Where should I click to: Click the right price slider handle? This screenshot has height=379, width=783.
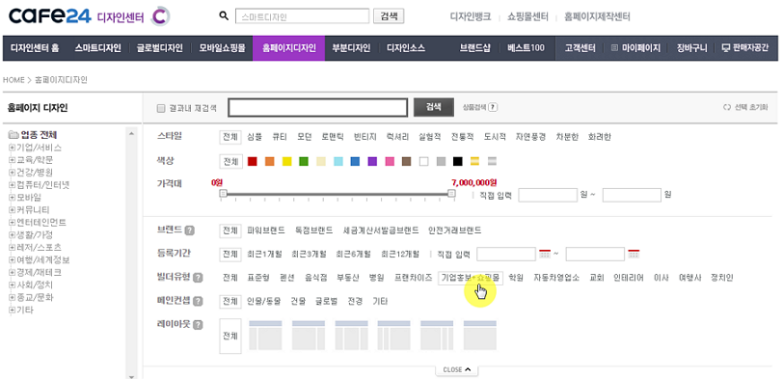pyautogui.click(x=451, y=193)
